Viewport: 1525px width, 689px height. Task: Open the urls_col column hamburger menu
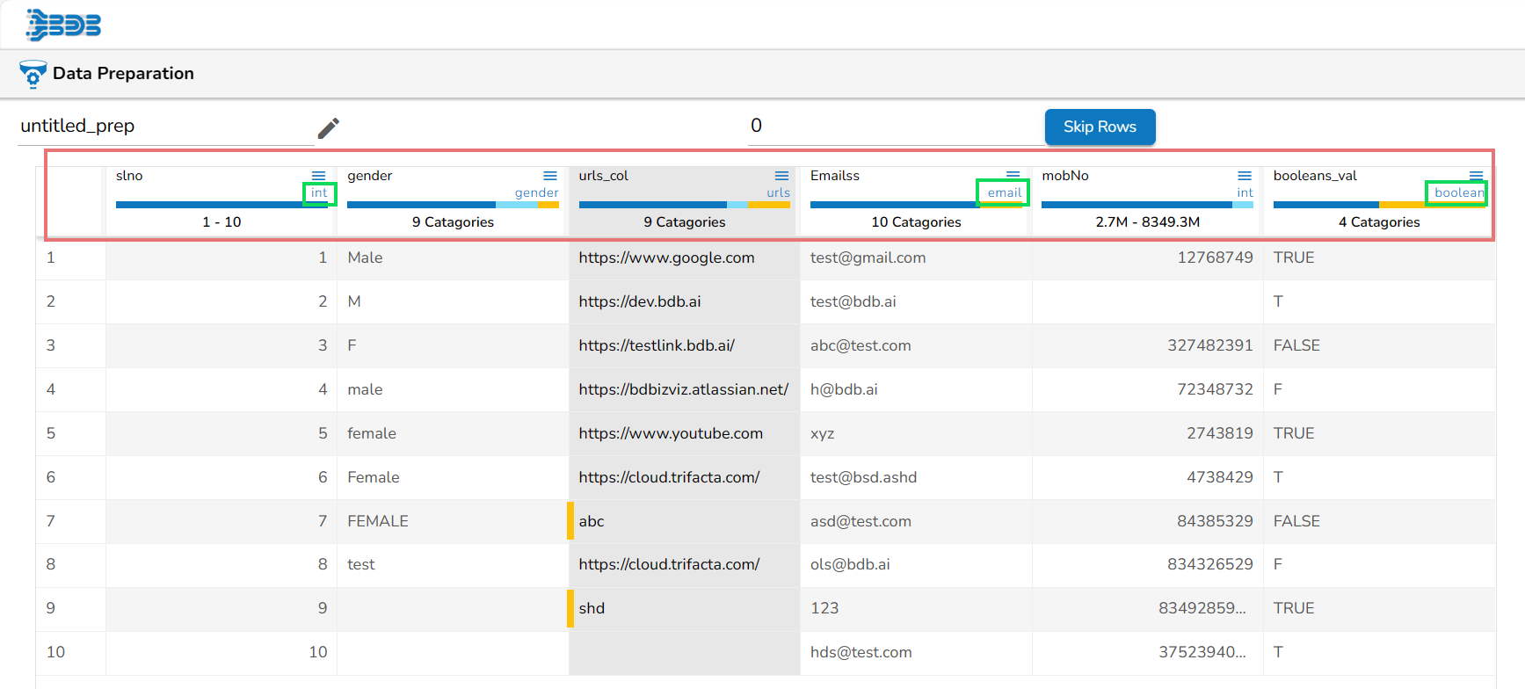[x=781, y=177]
